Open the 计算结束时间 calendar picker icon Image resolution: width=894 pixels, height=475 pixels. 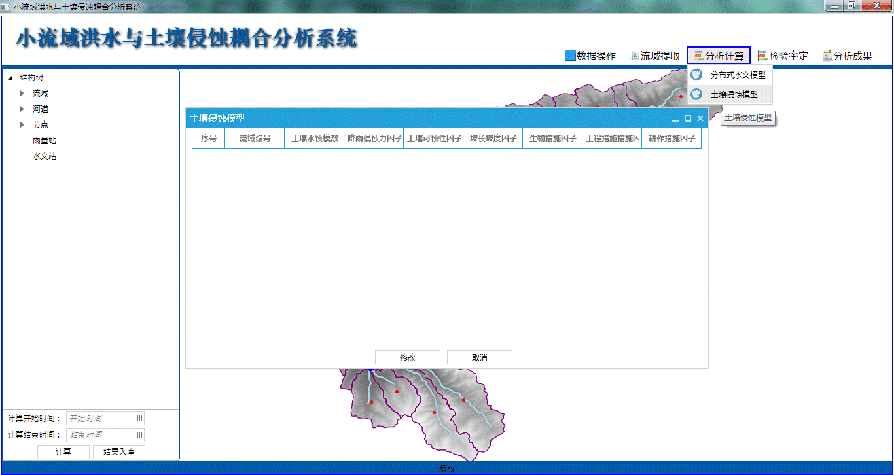tap(139, 435)
